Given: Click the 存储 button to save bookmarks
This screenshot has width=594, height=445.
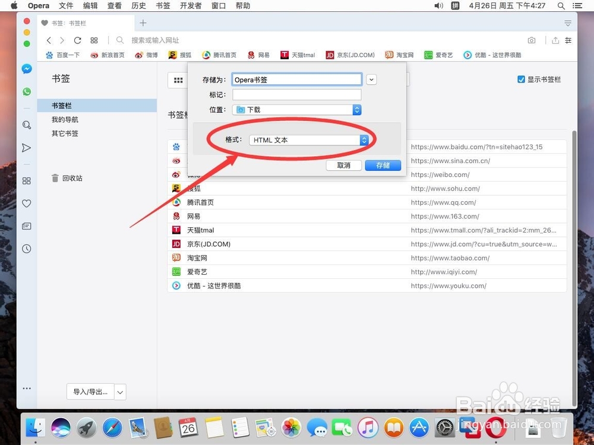Looking at the screenshot, I should [x=383, y=166].
